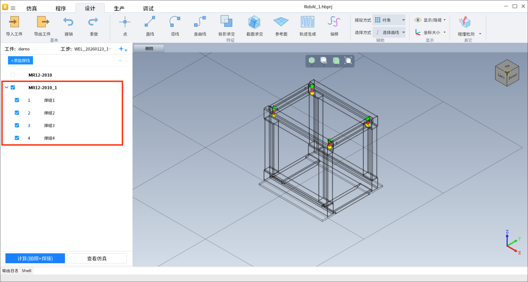The width and height of the screenshot is (528, 282).
Task: Enable the MR12-2010 checkbox
Action: click(x=13, y=75)
